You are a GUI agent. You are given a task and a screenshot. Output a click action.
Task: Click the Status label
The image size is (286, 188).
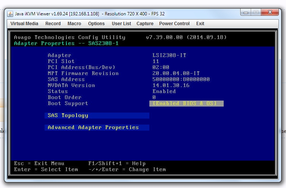click(58, 91)
